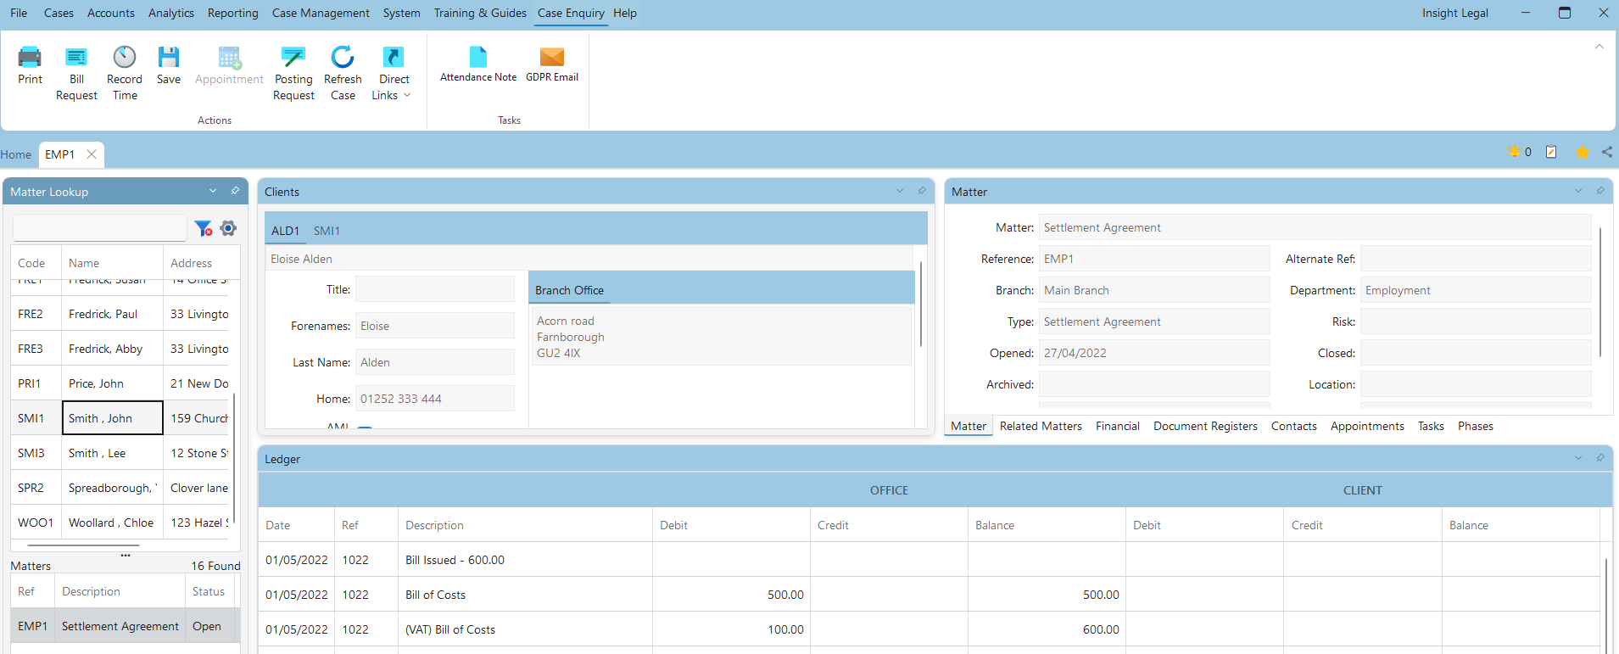1619x654 pixels.
Task: Click the Forenames field containing Eloise
Action: coord(434,326)
